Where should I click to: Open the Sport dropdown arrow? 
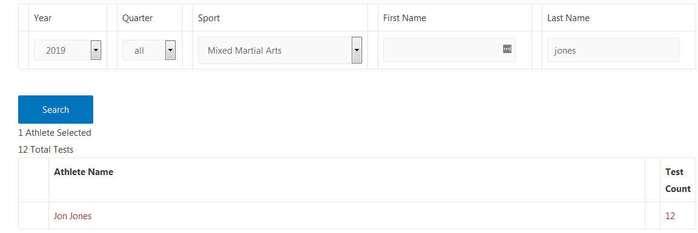pyautogui.click(x=357, y=50)
